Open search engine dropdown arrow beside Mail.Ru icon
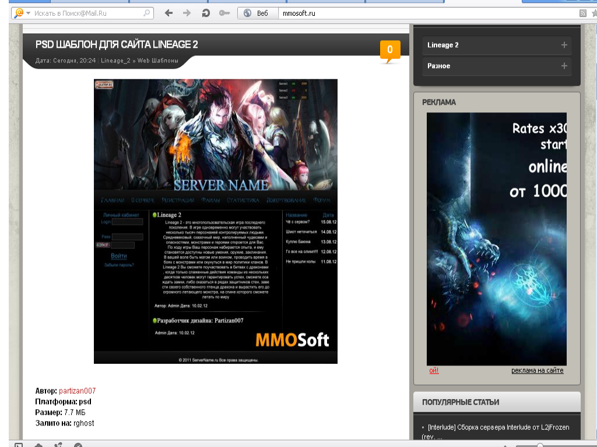Screen dimensions: 597x447 click(28, 13)
